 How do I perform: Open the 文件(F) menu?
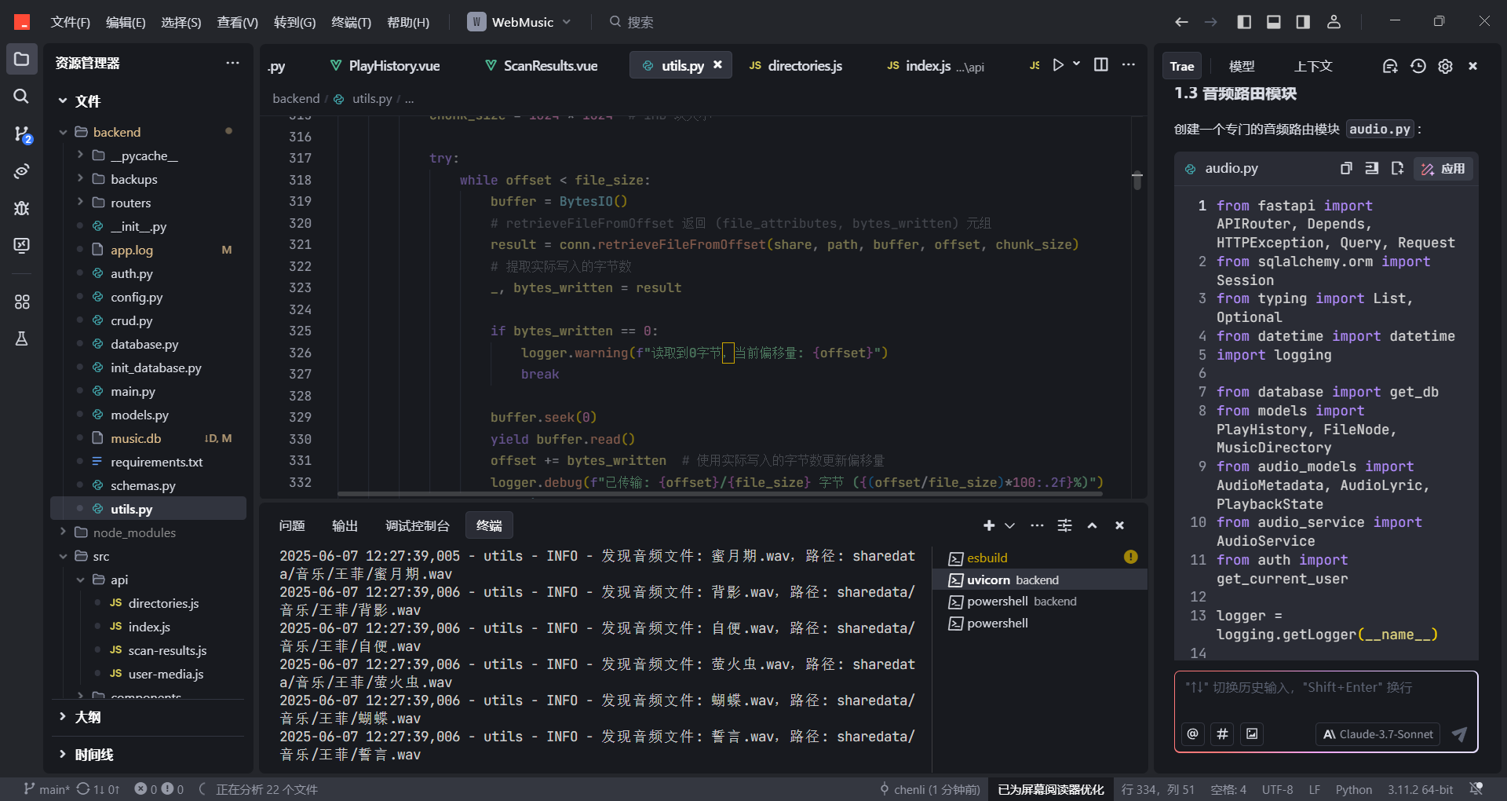tap(71, 22)
